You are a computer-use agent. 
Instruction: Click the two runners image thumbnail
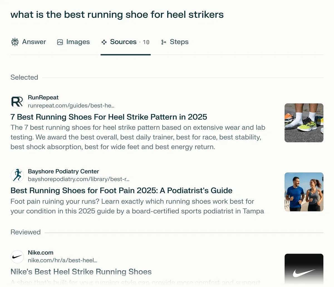tap(304, 192)
